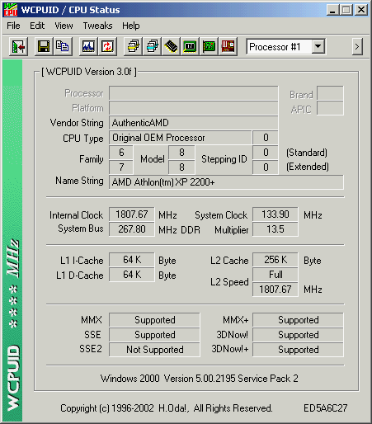Click the L2 Speed 1807.67 MHz value
372x424 pixels.
click(275, 290)
